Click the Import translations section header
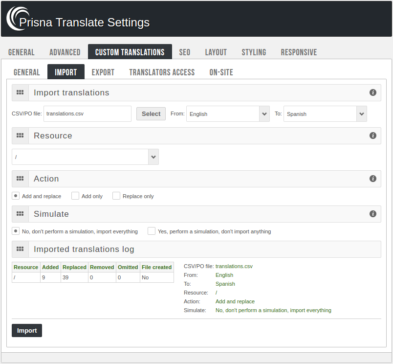Image resolution: width=393 pixels, height=364 pixels. (196, 92)
